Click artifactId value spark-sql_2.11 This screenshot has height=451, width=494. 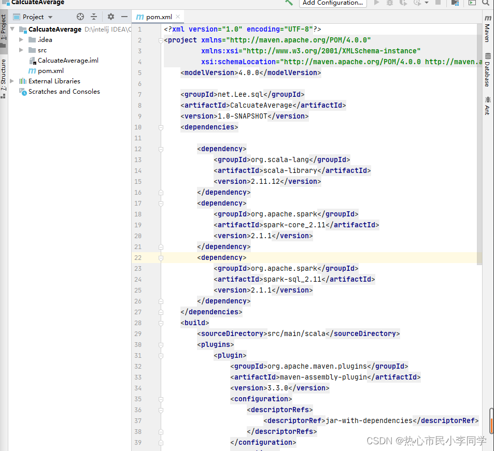coord(292,280)
